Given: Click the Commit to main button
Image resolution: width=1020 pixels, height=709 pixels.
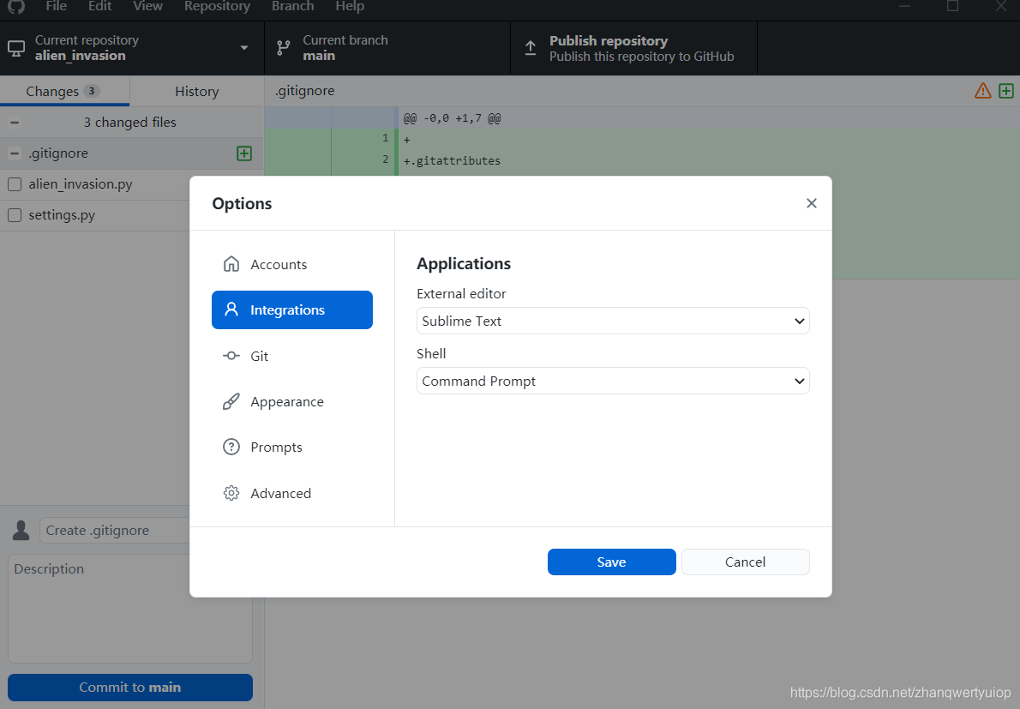Looking at the screenshot, I should click(x=130, y=688).
